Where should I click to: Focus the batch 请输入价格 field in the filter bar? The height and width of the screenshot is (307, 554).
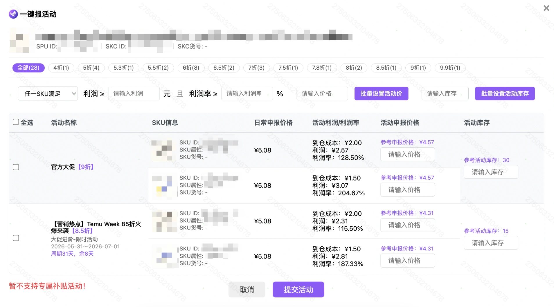pos(322,94)
